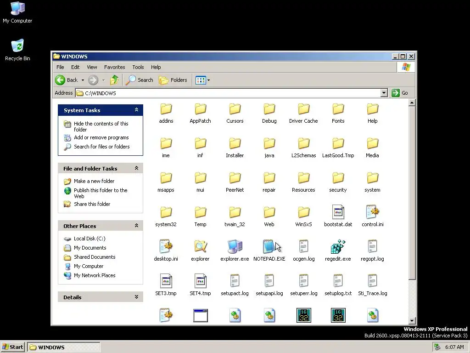Select the bootstat.dat file icon
470x353 pixels.
click(338, 212)
